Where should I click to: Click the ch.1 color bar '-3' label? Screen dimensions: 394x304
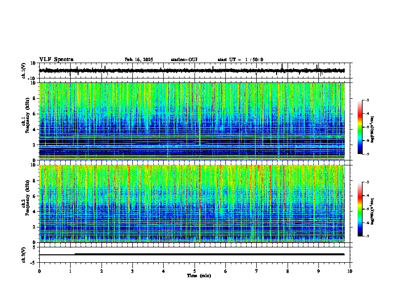tap(367, 100)
